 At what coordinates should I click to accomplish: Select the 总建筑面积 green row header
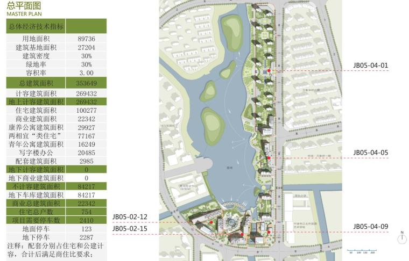(36, 83)
